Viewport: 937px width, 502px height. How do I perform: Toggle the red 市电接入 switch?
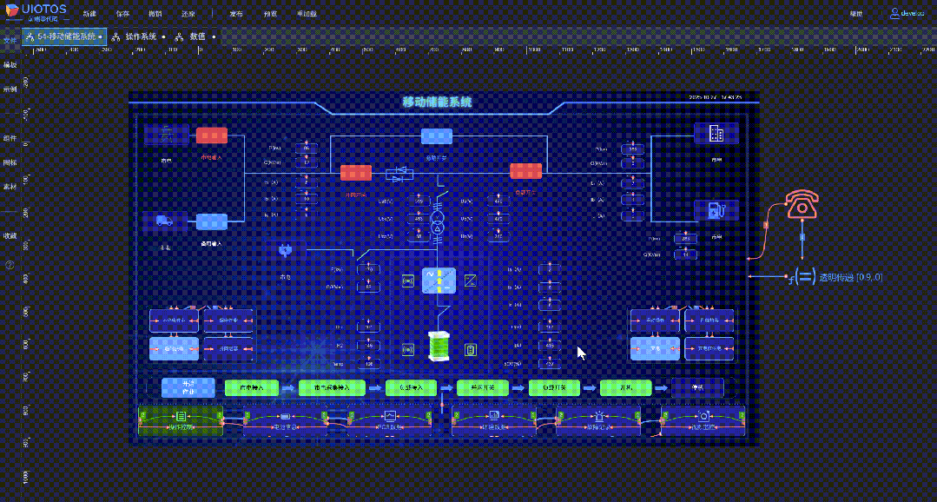212,135
